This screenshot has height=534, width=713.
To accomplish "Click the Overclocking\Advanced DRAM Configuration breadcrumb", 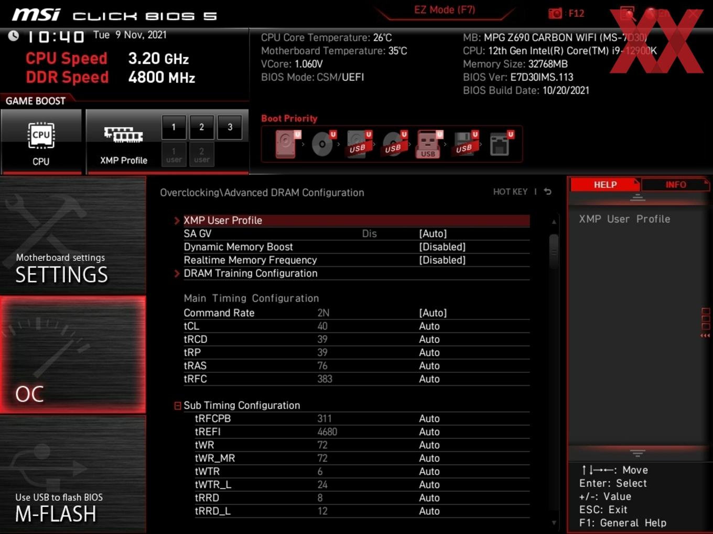I will pos(262,193).
